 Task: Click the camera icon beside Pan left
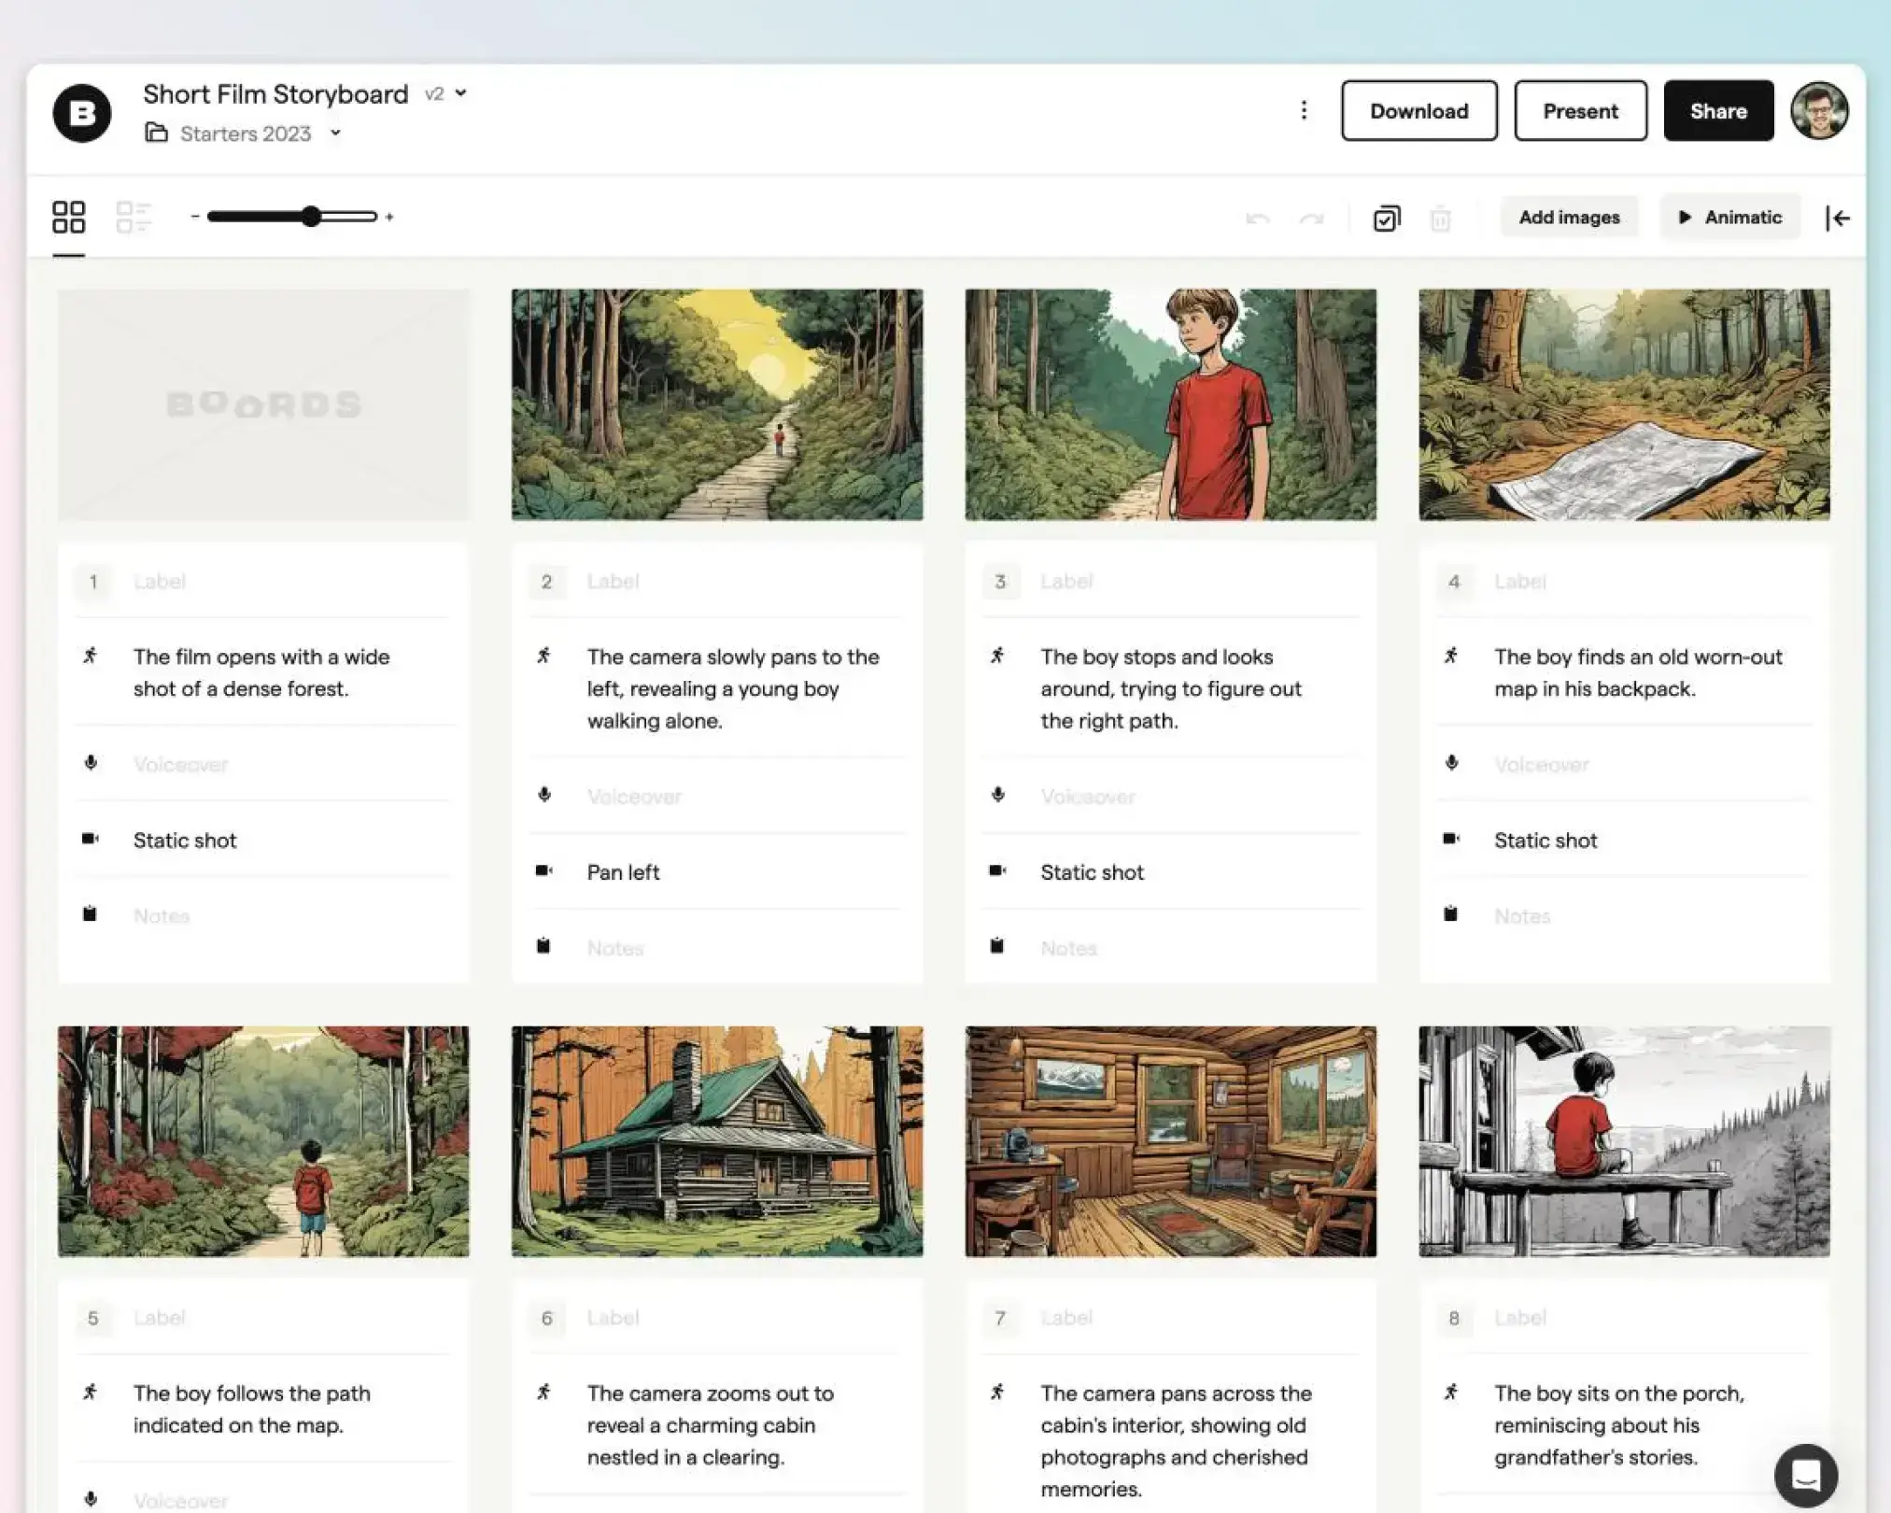[544, 870]
